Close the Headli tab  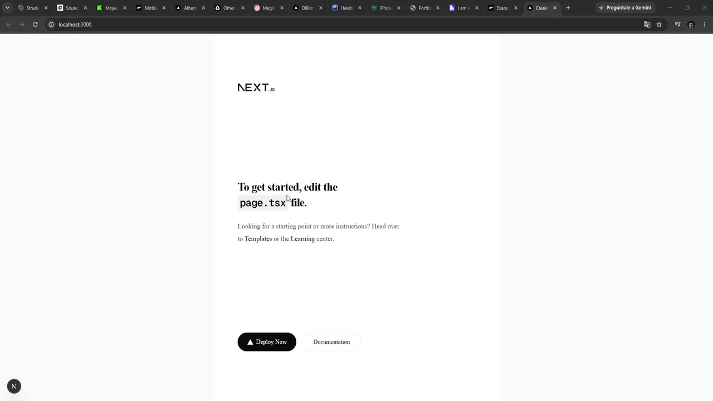(360, 8)
